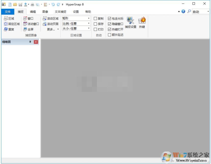Open the 矩形 shape dropdown
Viewport: 211px width, 164px height.
[x=88, y=18]
